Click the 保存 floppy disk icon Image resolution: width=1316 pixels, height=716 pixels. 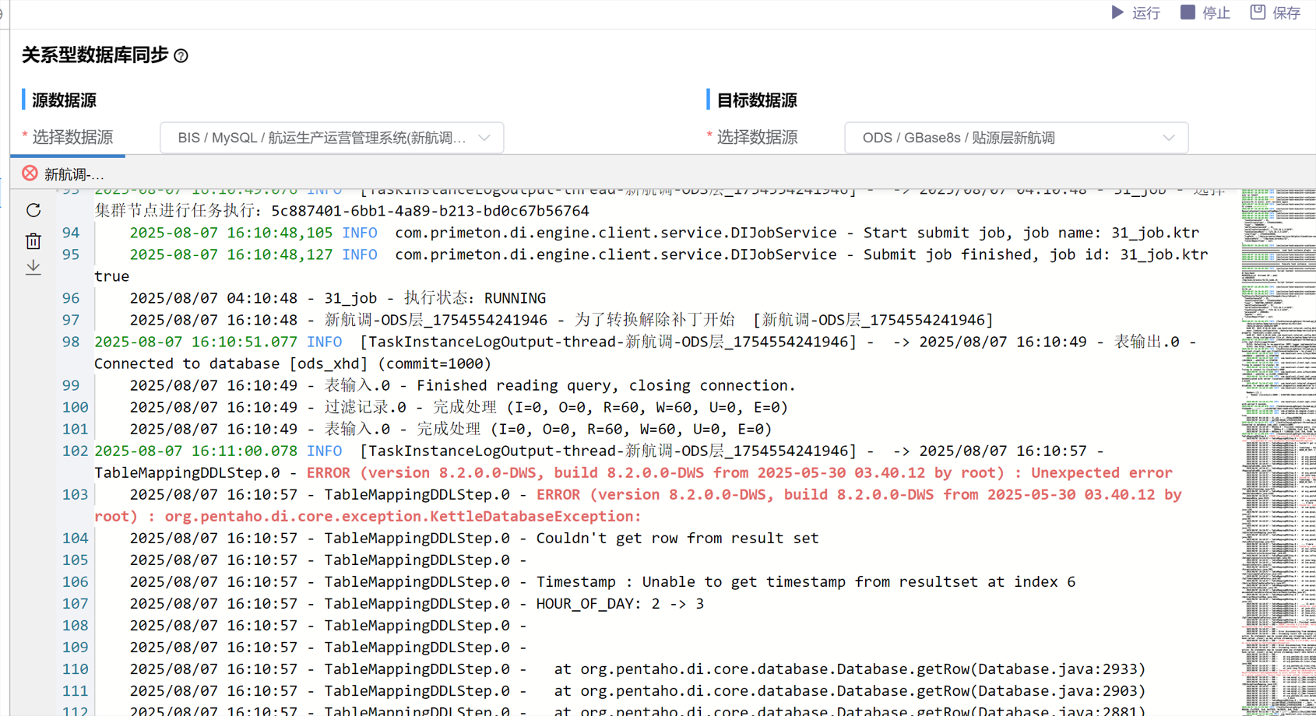point(1258,12)
